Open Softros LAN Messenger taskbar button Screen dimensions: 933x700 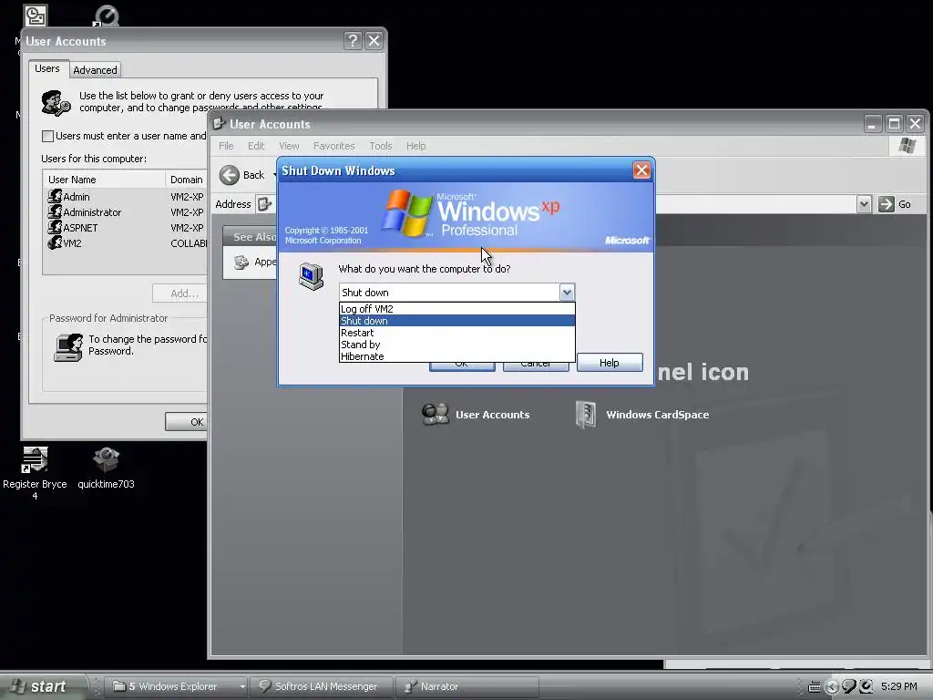pyautogui.click(x=322, y=686)
